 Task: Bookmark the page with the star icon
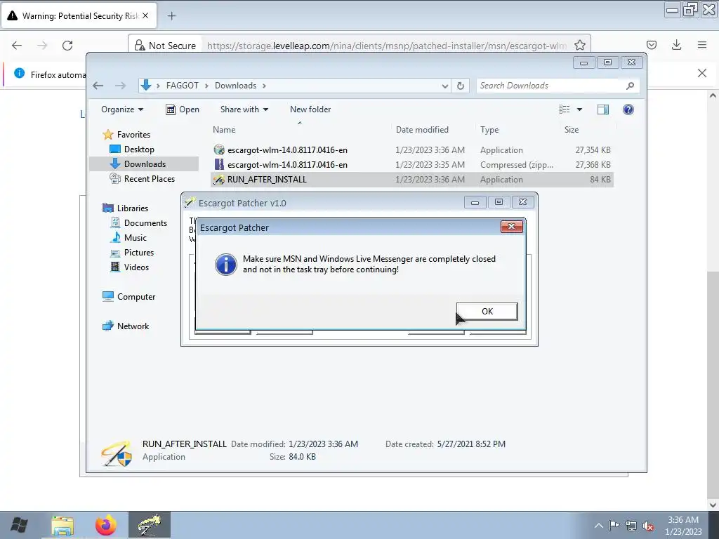[579, 45]
